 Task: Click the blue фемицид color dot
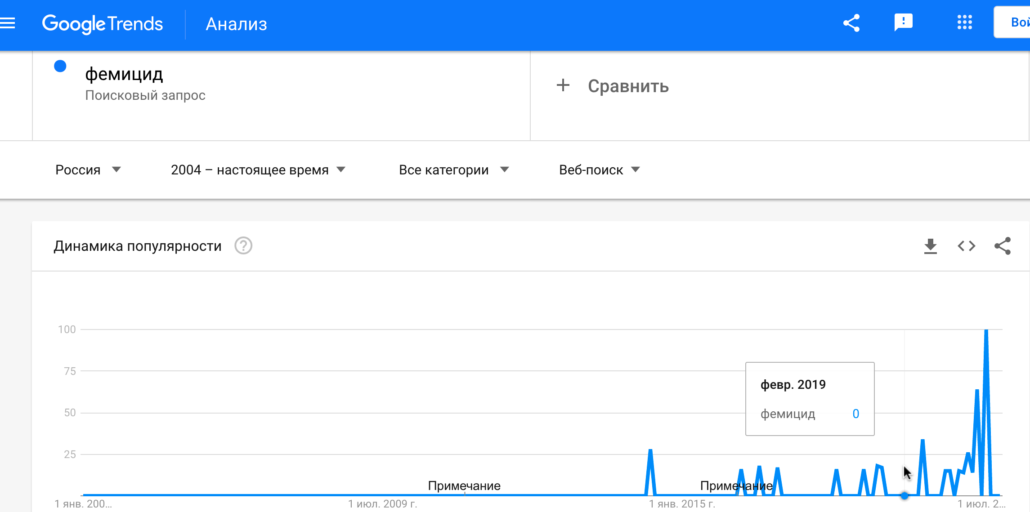pyautogui.click(x=60, y=66)
